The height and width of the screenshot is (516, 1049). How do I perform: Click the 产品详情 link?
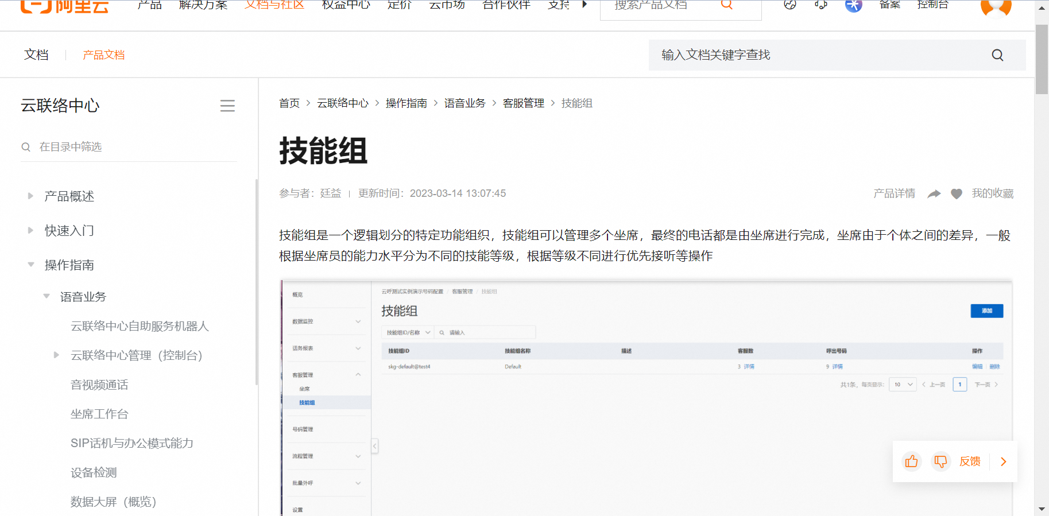pyautogui.click(x=895, y=193)
